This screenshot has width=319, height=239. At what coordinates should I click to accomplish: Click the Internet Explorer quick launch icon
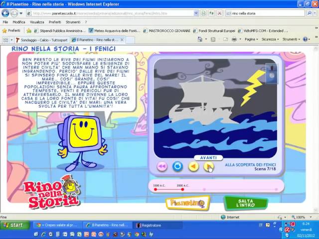43,235
